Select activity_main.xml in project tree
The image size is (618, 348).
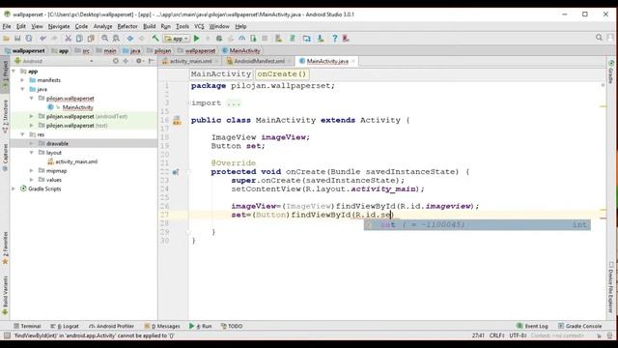[76, 161]
